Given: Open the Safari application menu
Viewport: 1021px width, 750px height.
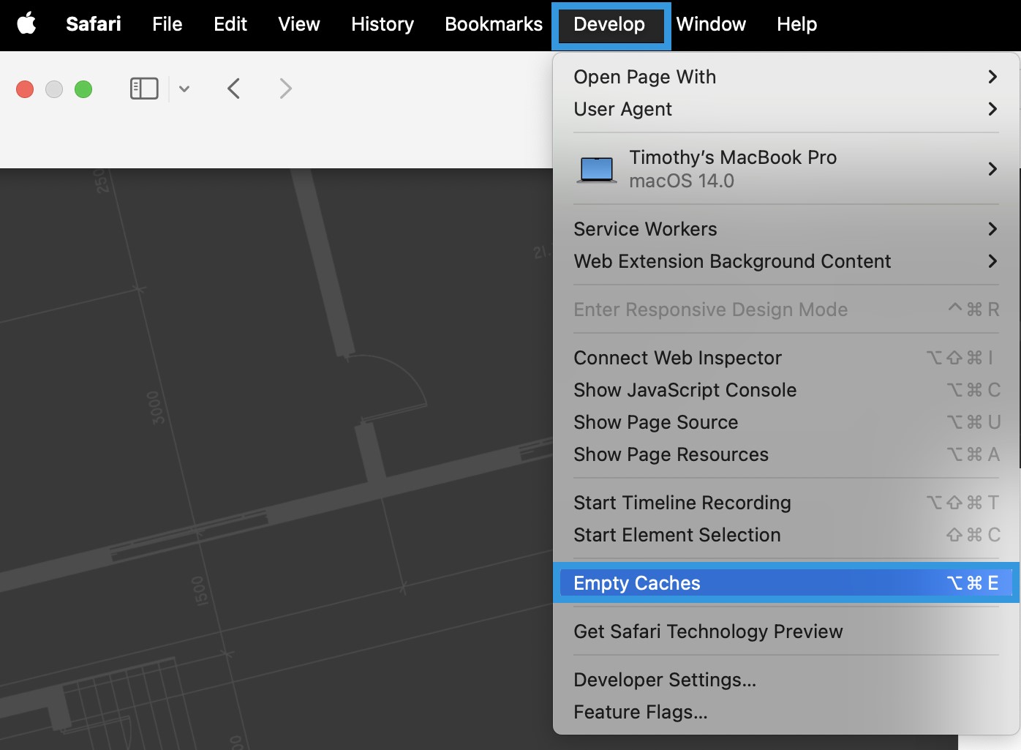Looking at the screenshot, I should (x=94, y=24).
